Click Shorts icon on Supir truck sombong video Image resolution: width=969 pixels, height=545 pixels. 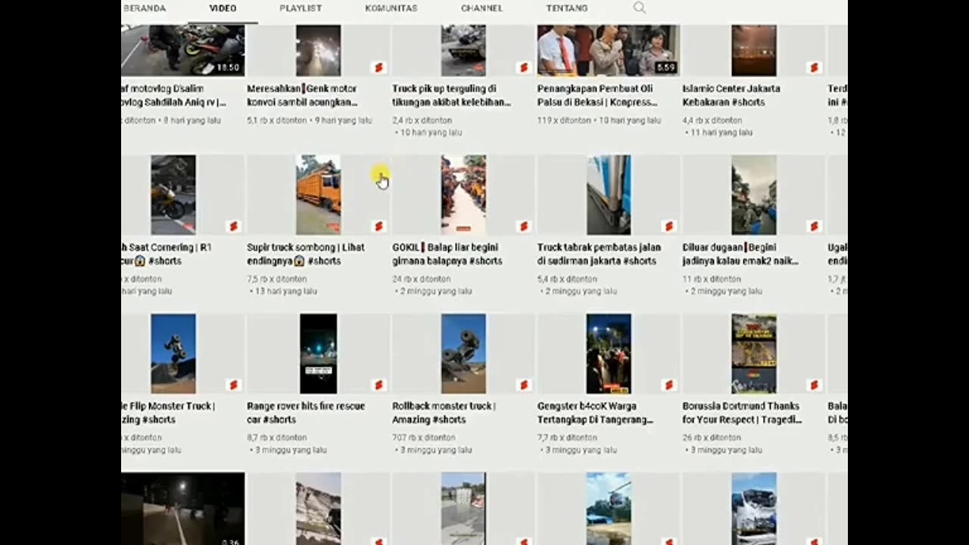pyautogui.click(x=379, y=226)
